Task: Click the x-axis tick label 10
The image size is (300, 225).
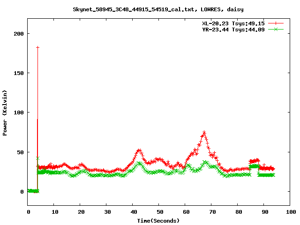Action: click(x=55, y=212)
